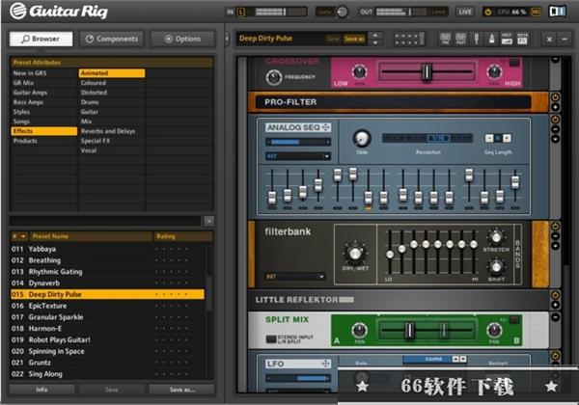
Task: Select the Effects preset attribute
Action: [44, 131]
